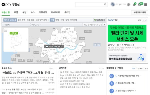
Task: Click the 부동산관리센터 button
Action: [139, 12]
